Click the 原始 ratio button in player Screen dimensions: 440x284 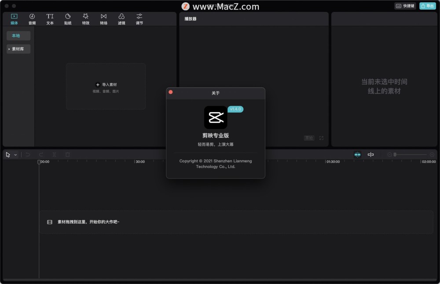click(309, 138)
